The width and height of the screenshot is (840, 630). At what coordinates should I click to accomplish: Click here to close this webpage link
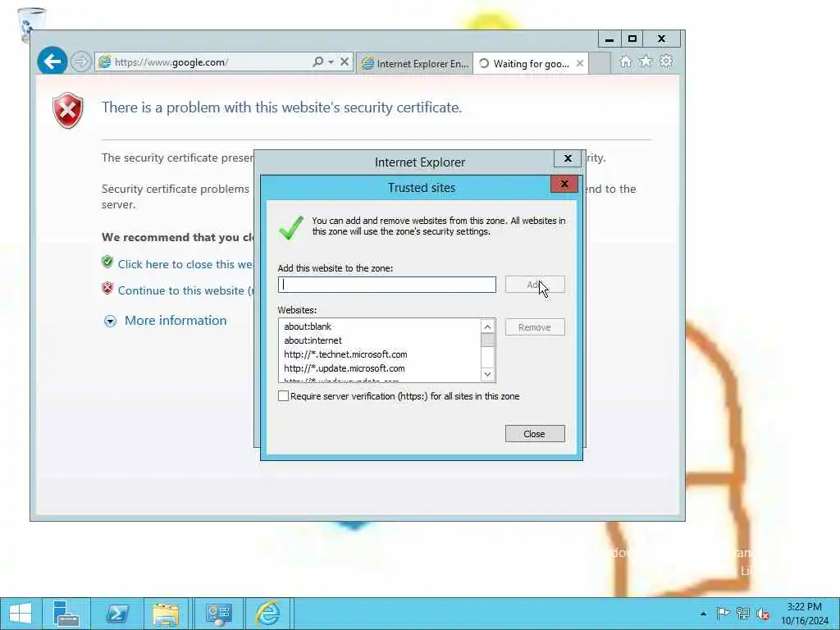185,264
